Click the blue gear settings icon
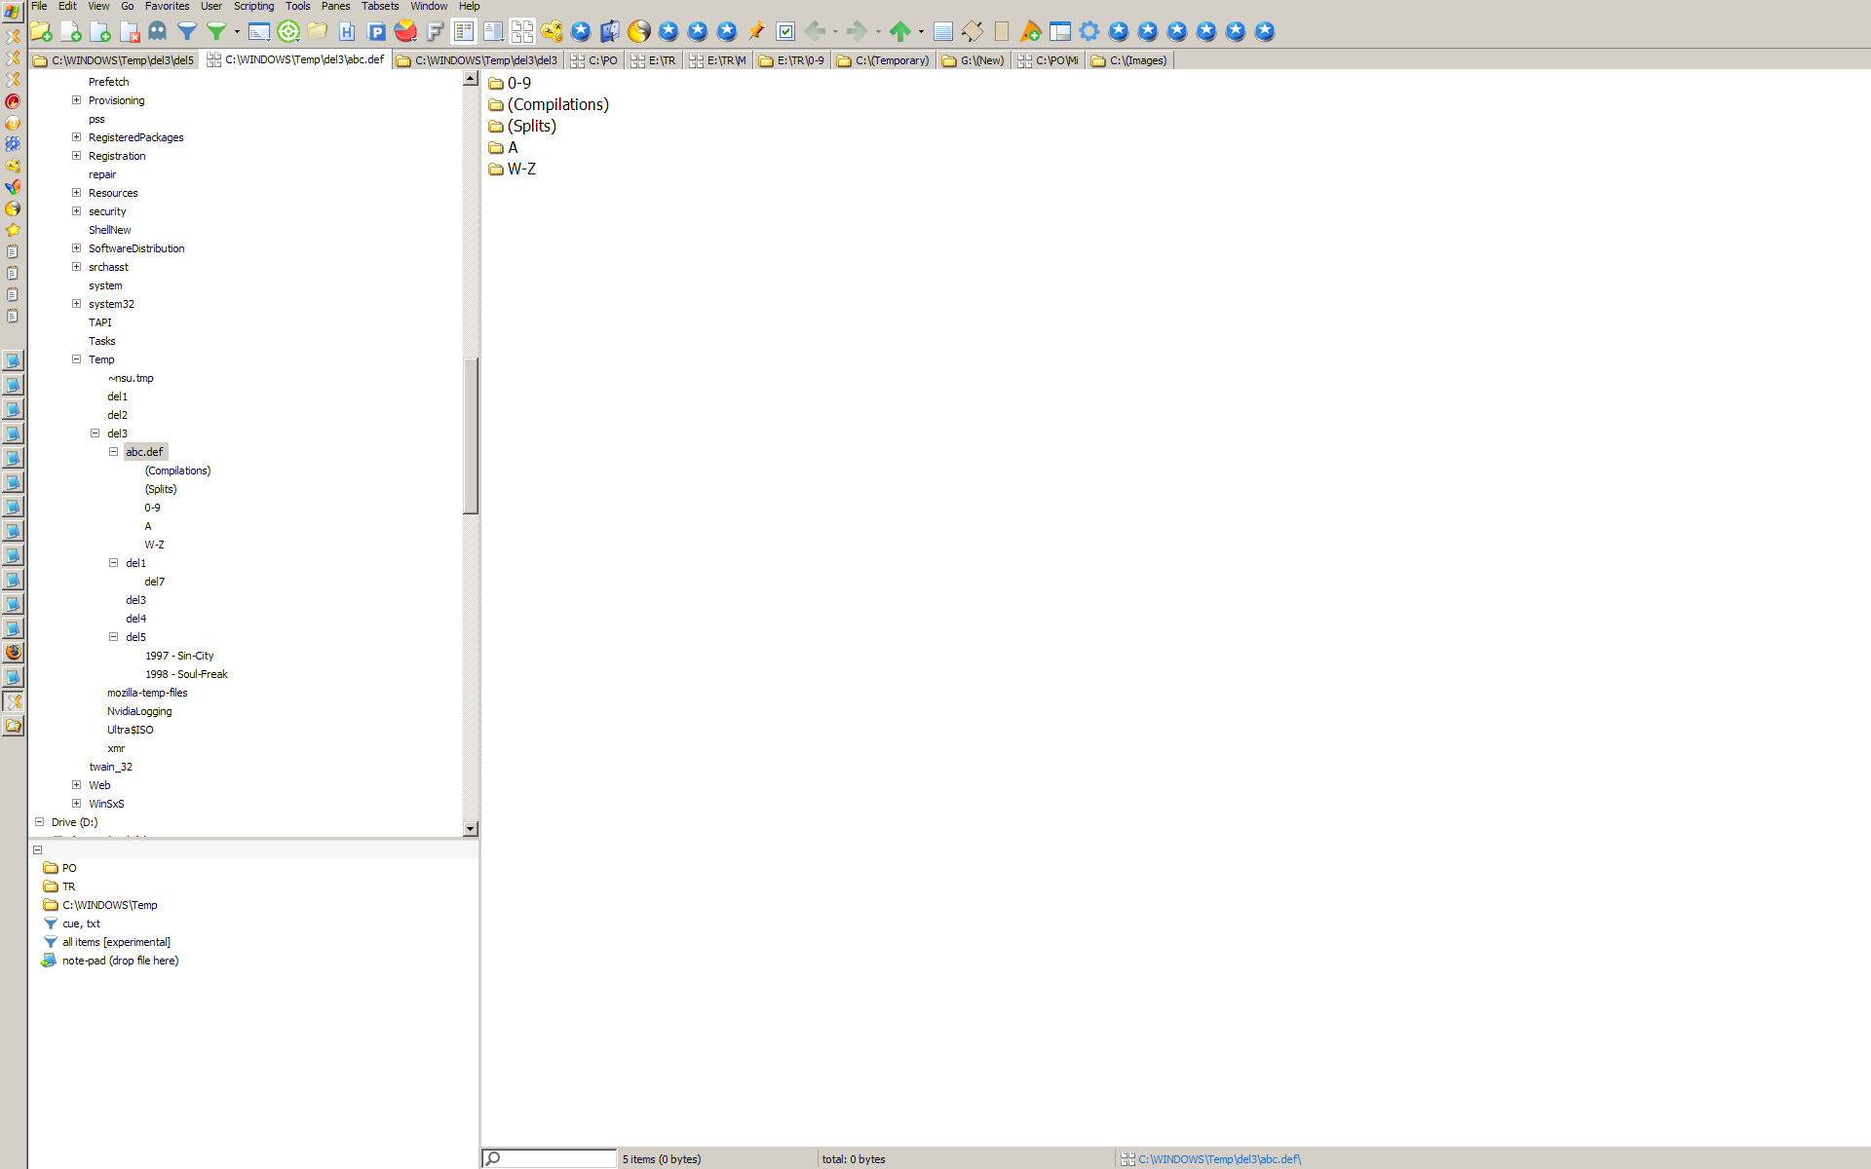This screenshot has width=1871, height=1169. point(1088,32)
